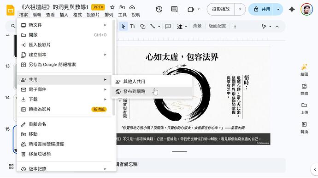Star the presentation with the star icon
318x178 pixels.
click(112, 7)
